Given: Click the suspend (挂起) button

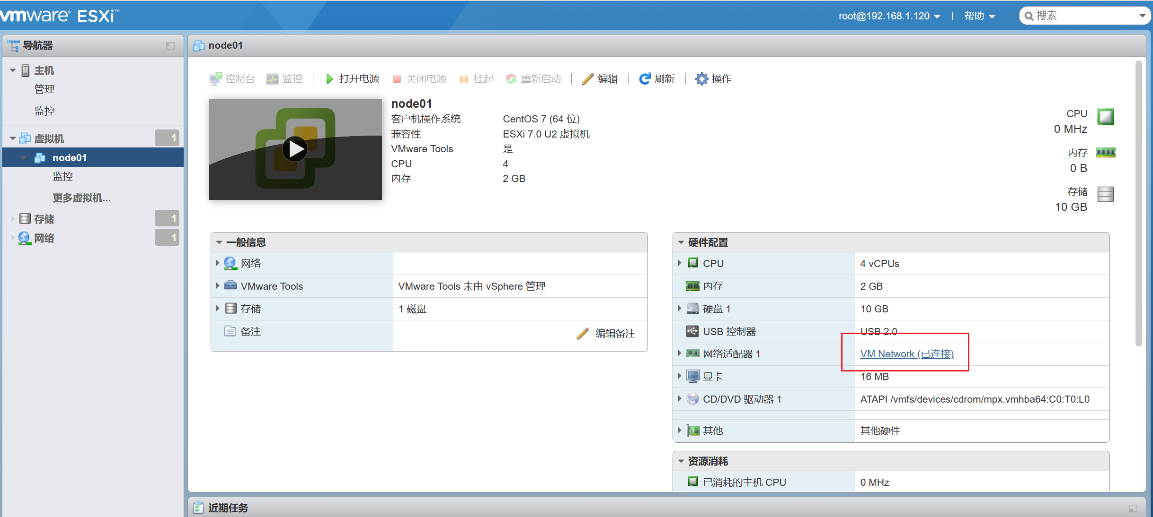Looking at the screenshot, I should [x=477, y=78].
